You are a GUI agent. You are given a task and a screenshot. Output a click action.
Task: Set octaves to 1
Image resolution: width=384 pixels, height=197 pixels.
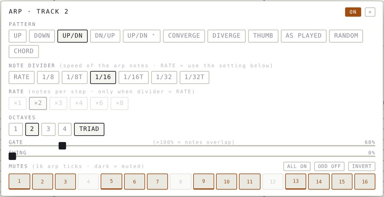tap(16, 129)
